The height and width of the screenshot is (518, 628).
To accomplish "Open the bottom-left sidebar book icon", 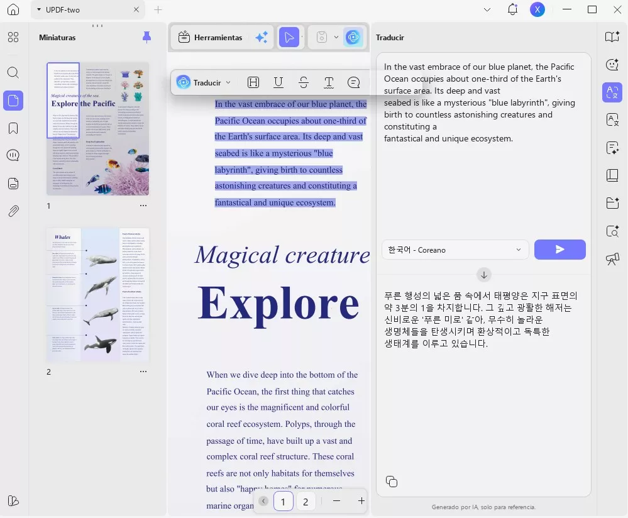I will pos(13,500).
